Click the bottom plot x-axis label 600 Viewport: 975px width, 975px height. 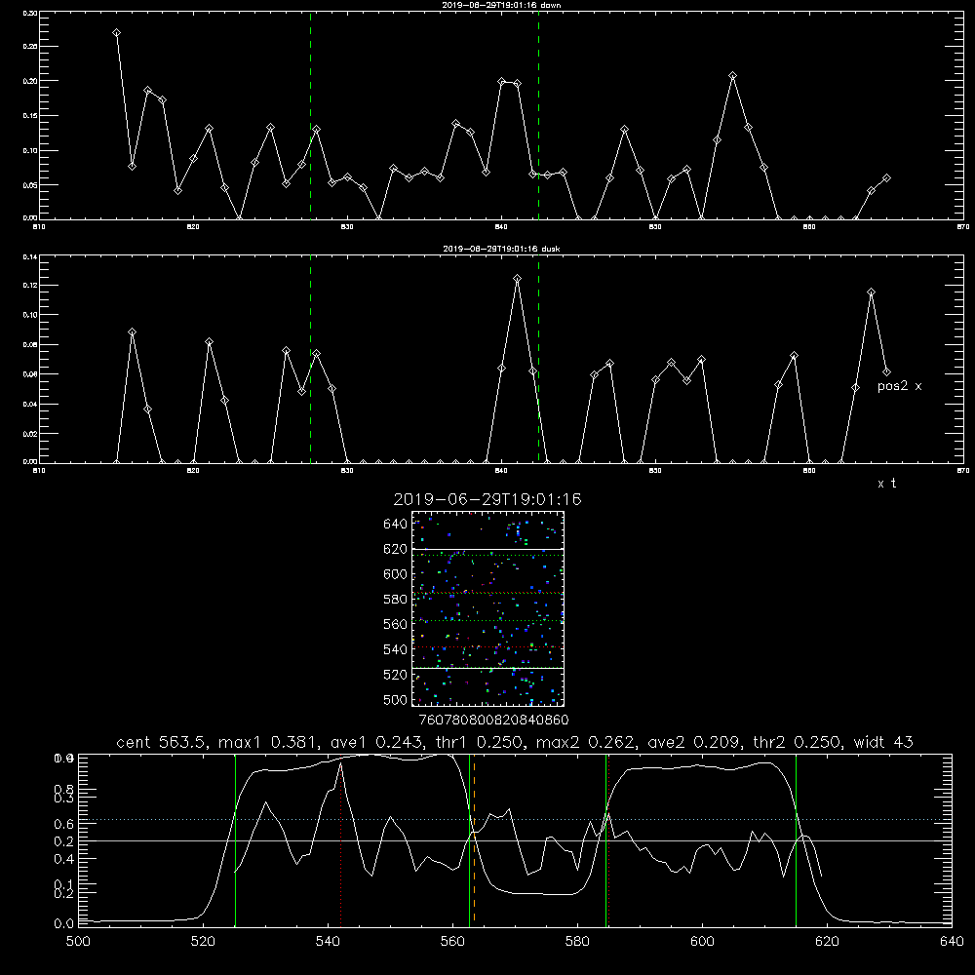[x=702, y=941]
